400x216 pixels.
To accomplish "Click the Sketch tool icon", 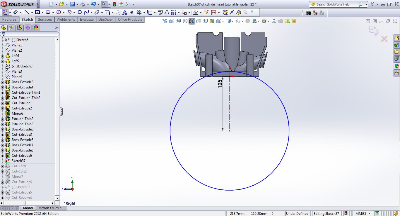I will point(5,13).
